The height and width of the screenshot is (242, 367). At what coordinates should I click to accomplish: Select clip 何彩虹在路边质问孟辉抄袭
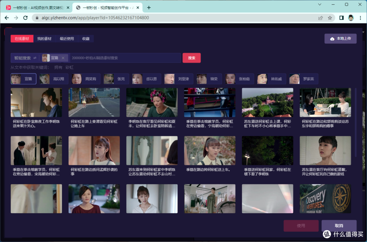tap(94, 151)
